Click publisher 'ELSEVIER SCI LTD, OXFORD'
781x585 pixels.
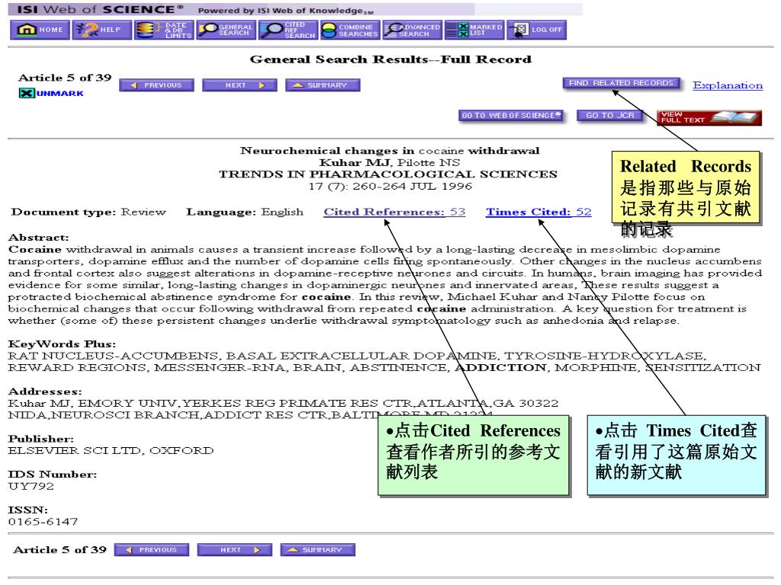click(111, 450)
